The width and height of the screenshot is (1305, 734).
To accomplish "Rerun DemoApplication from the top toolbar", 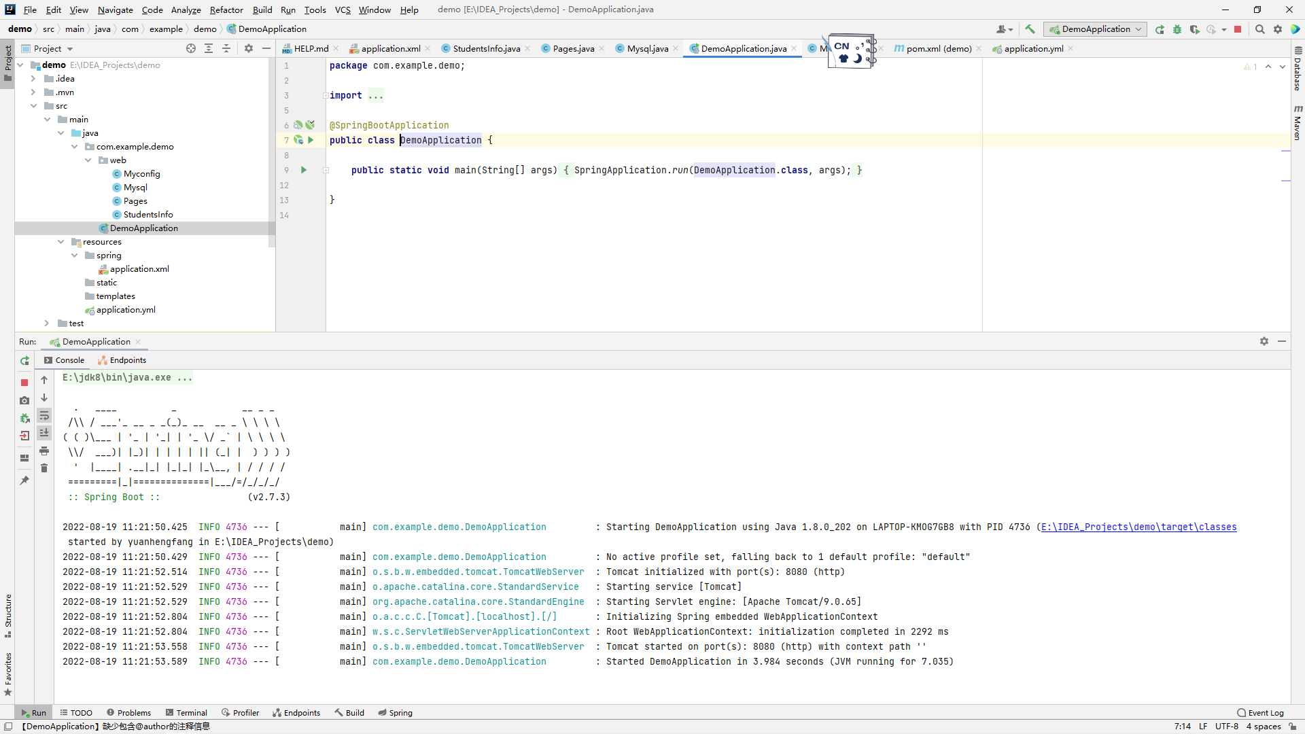I will (x=1160, y=29).
